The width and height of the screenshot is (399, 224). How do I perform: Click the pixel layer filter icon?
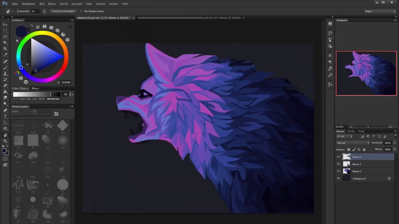point(363,137)
